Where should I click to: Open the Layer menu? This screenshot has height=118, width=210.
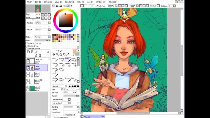pos(58,2)
